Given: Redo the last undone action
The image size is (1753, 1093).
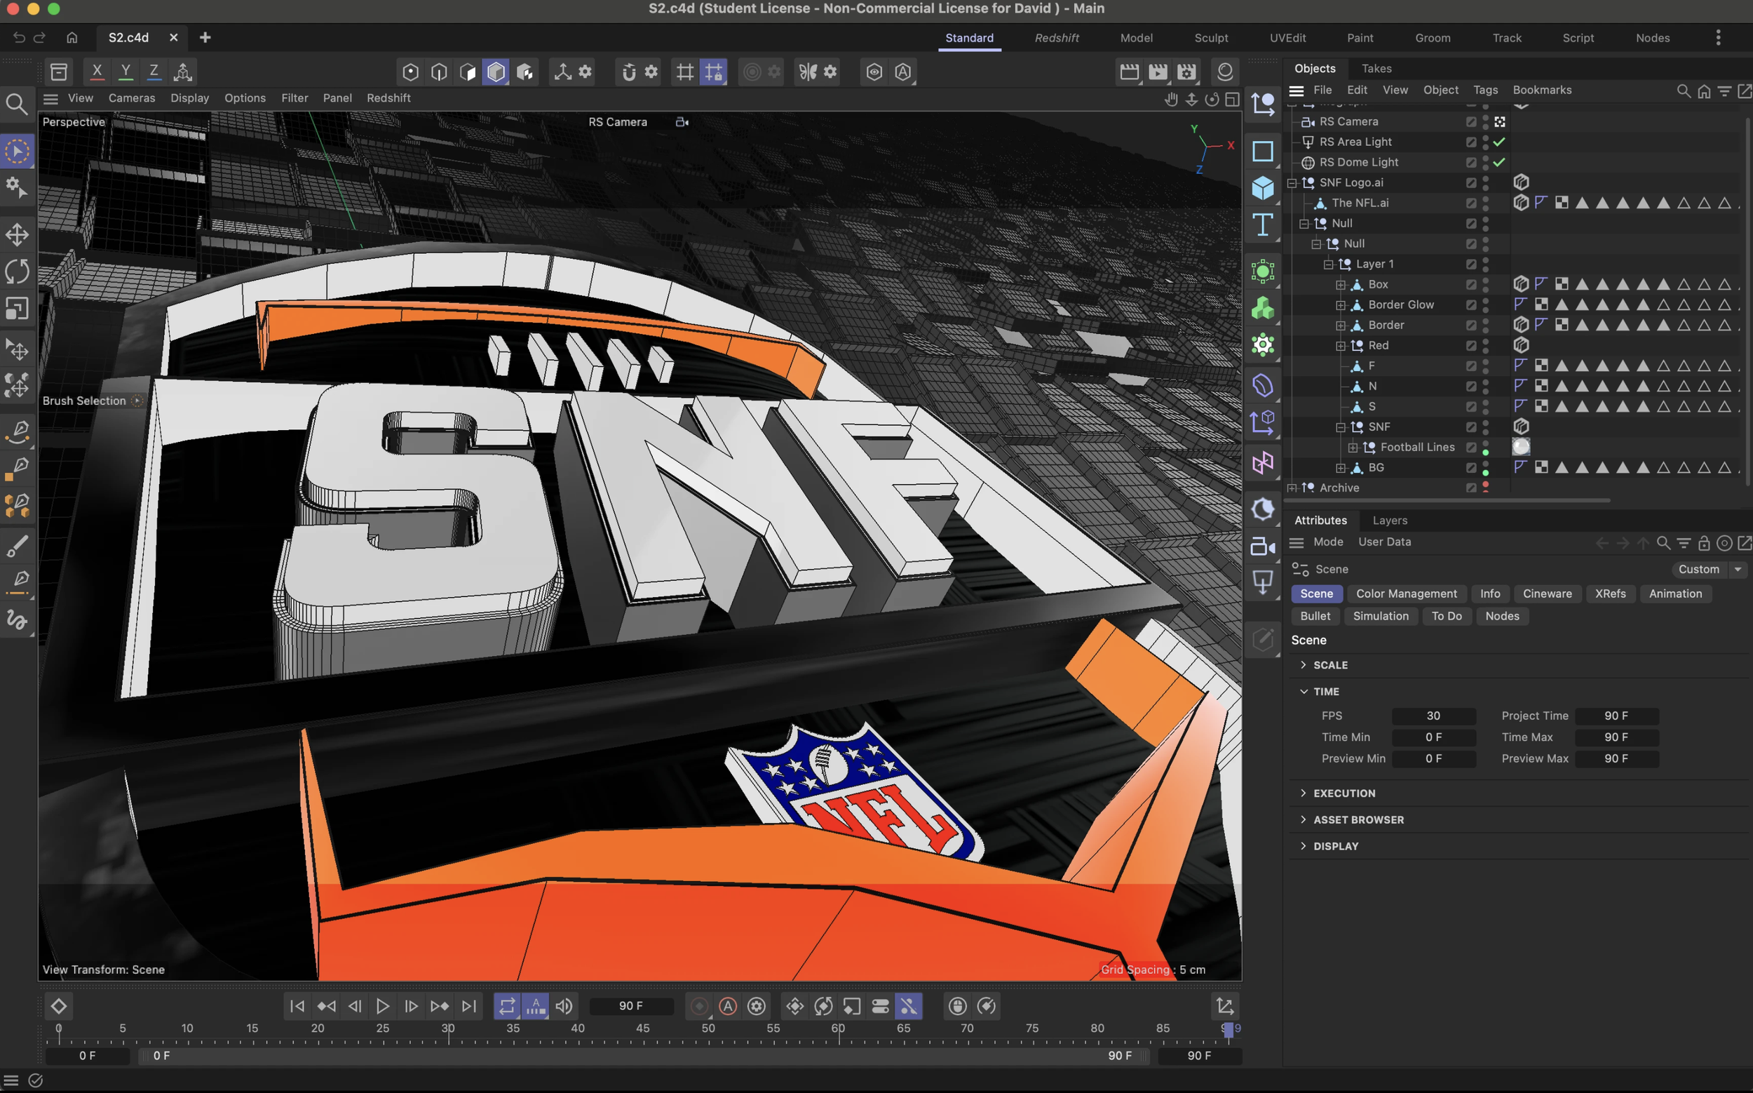Looking at the screenshot, I should point(40,38).
